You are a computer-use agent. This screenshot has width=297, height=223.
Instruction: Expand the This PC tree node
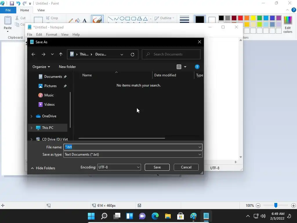coord(31,128)
